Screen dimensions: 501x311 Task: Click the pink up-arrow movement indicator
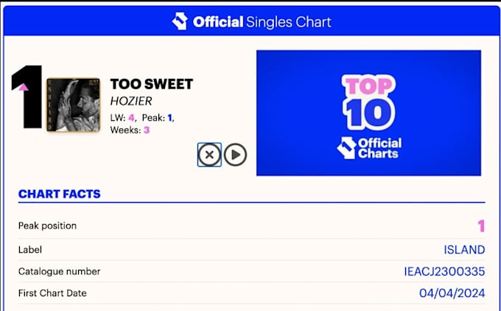click(24, 87)
